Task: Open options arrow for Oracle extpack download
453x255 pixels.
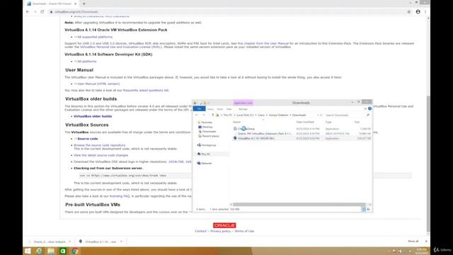Action: tap(69, 242)
